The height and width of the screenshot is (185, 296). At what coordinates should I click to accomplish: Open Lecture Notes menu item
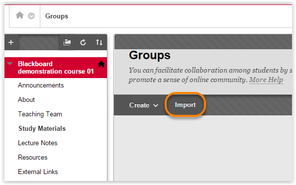tap(38, 143)
